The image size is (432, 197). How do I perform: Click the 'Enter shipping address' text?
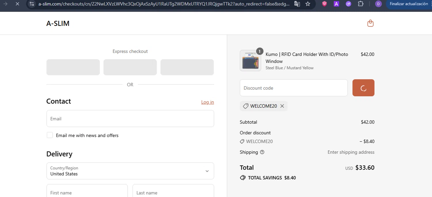351,152
